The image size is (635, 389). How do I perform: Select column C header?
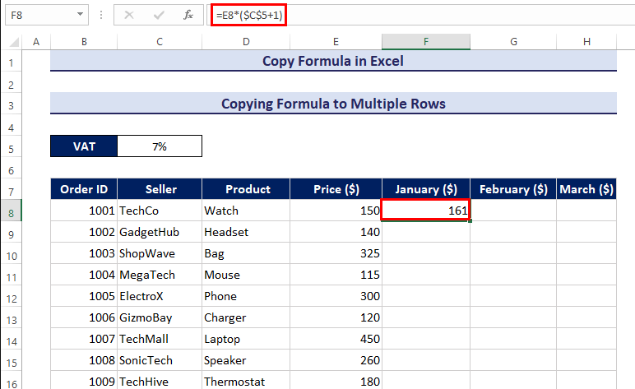(x=160, y=42)
